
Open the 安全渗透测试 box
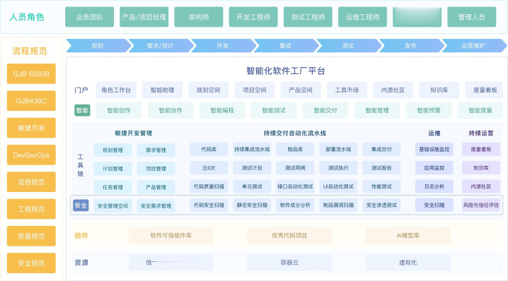click(x=381, y=205)
